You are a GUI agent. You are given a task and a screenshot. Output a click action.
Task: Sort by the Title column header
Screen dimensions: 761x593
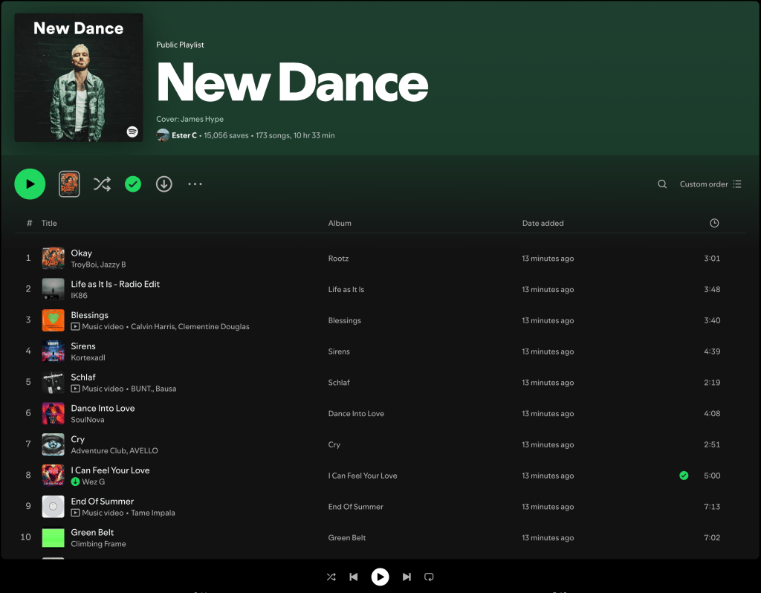tap(49, 223)
